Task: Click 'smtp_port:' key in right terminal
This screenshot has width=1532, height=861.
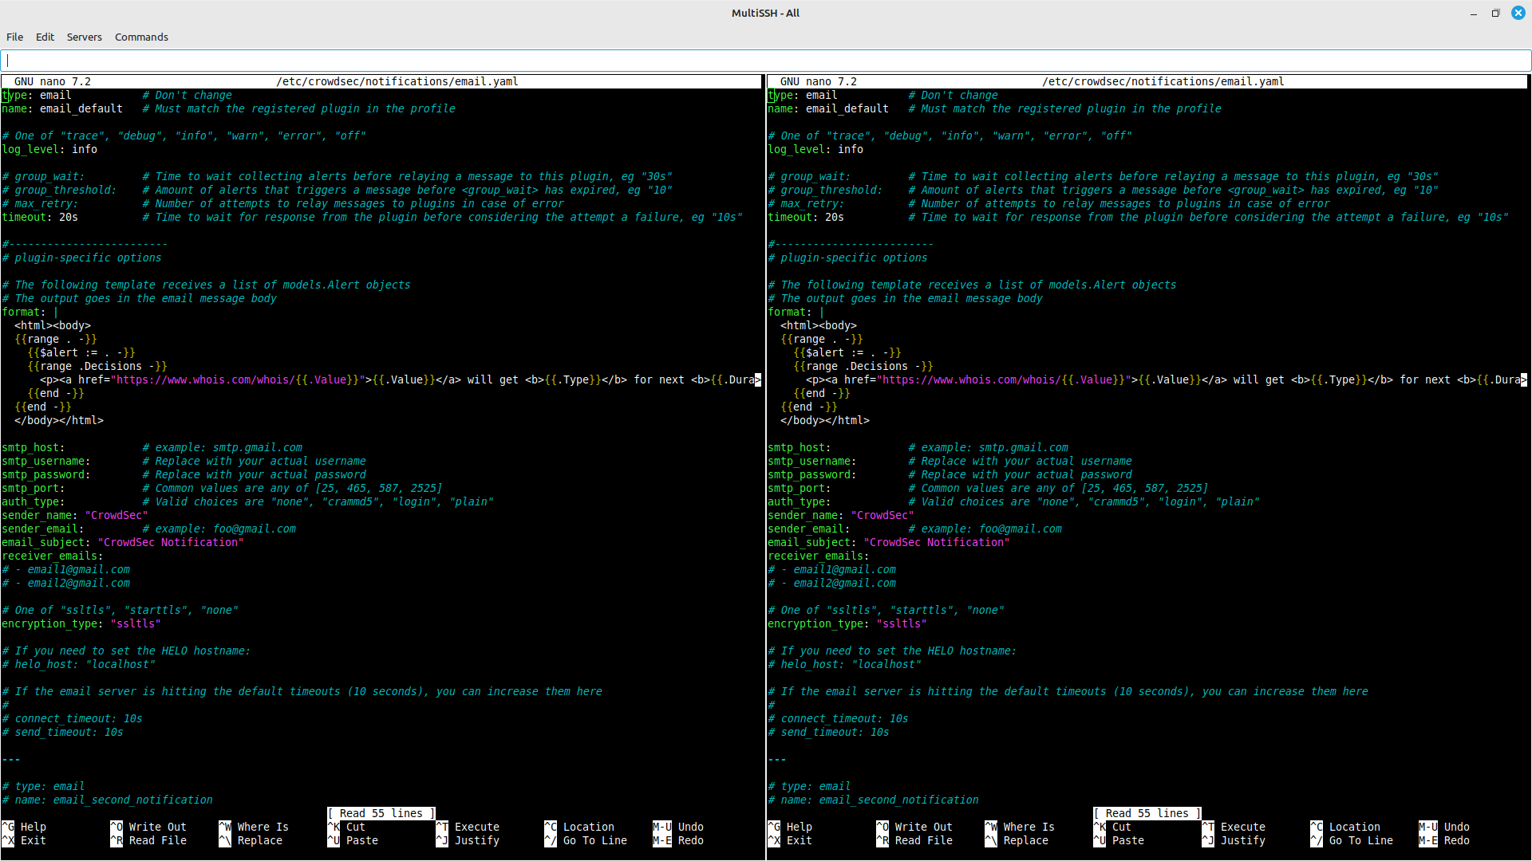Action: (800, 488)
